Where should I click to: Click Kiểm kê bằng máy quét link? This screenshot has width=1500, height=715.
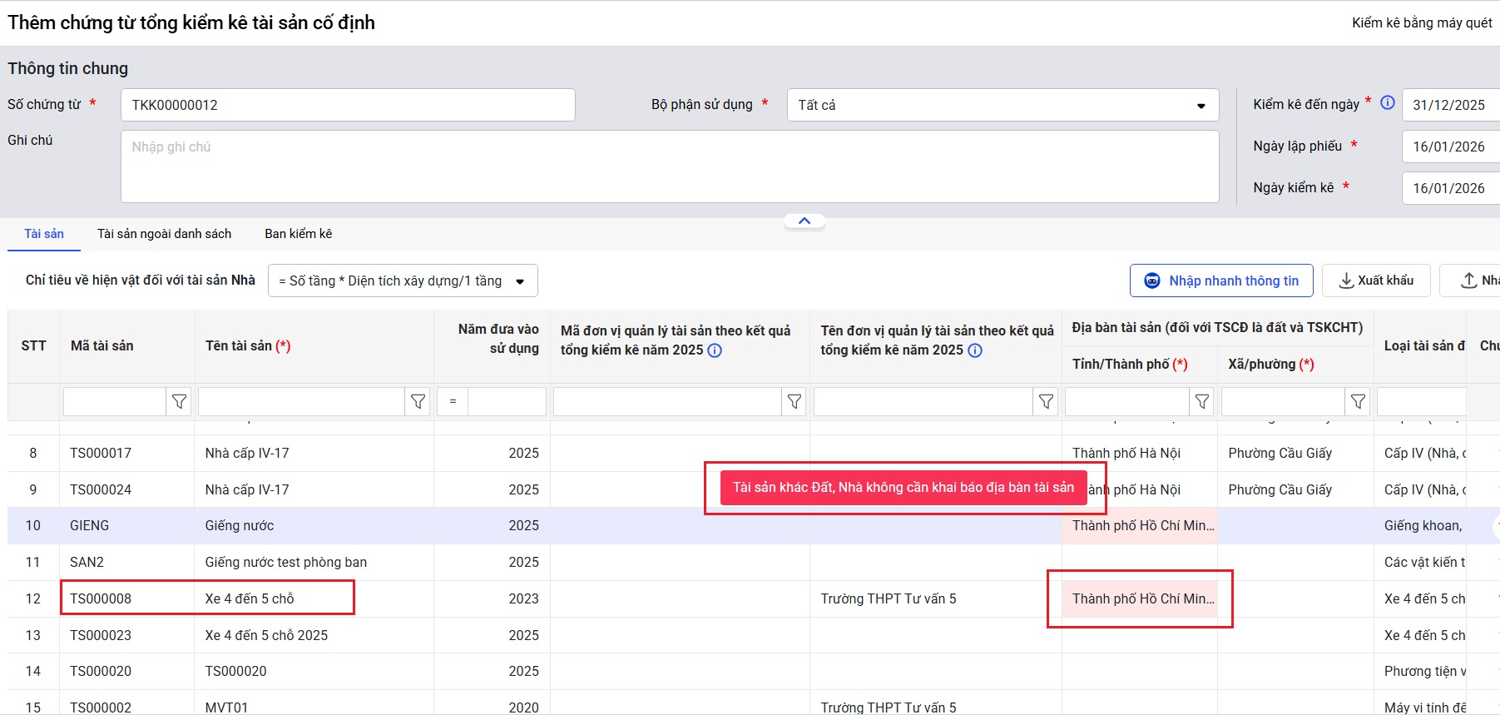(1421, 23)
